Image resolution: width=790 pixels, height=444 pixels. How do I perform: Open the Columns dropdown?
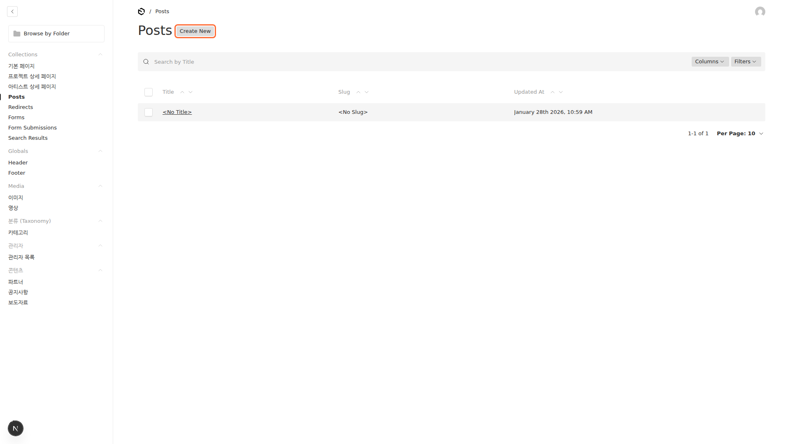point(709,62)
